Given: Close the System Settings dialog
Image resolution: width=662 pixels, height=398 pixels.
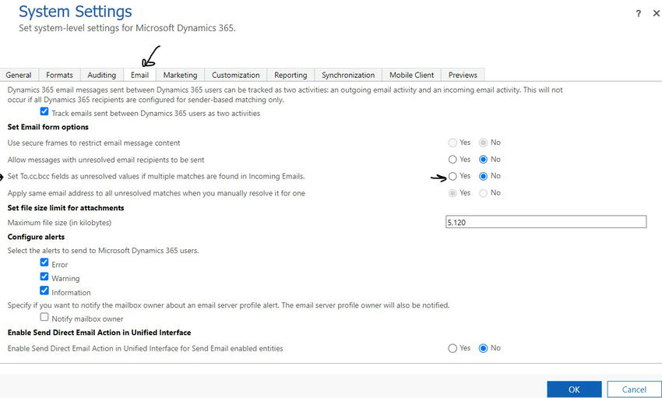Looking at the screenshot, I should coord(657,13).
